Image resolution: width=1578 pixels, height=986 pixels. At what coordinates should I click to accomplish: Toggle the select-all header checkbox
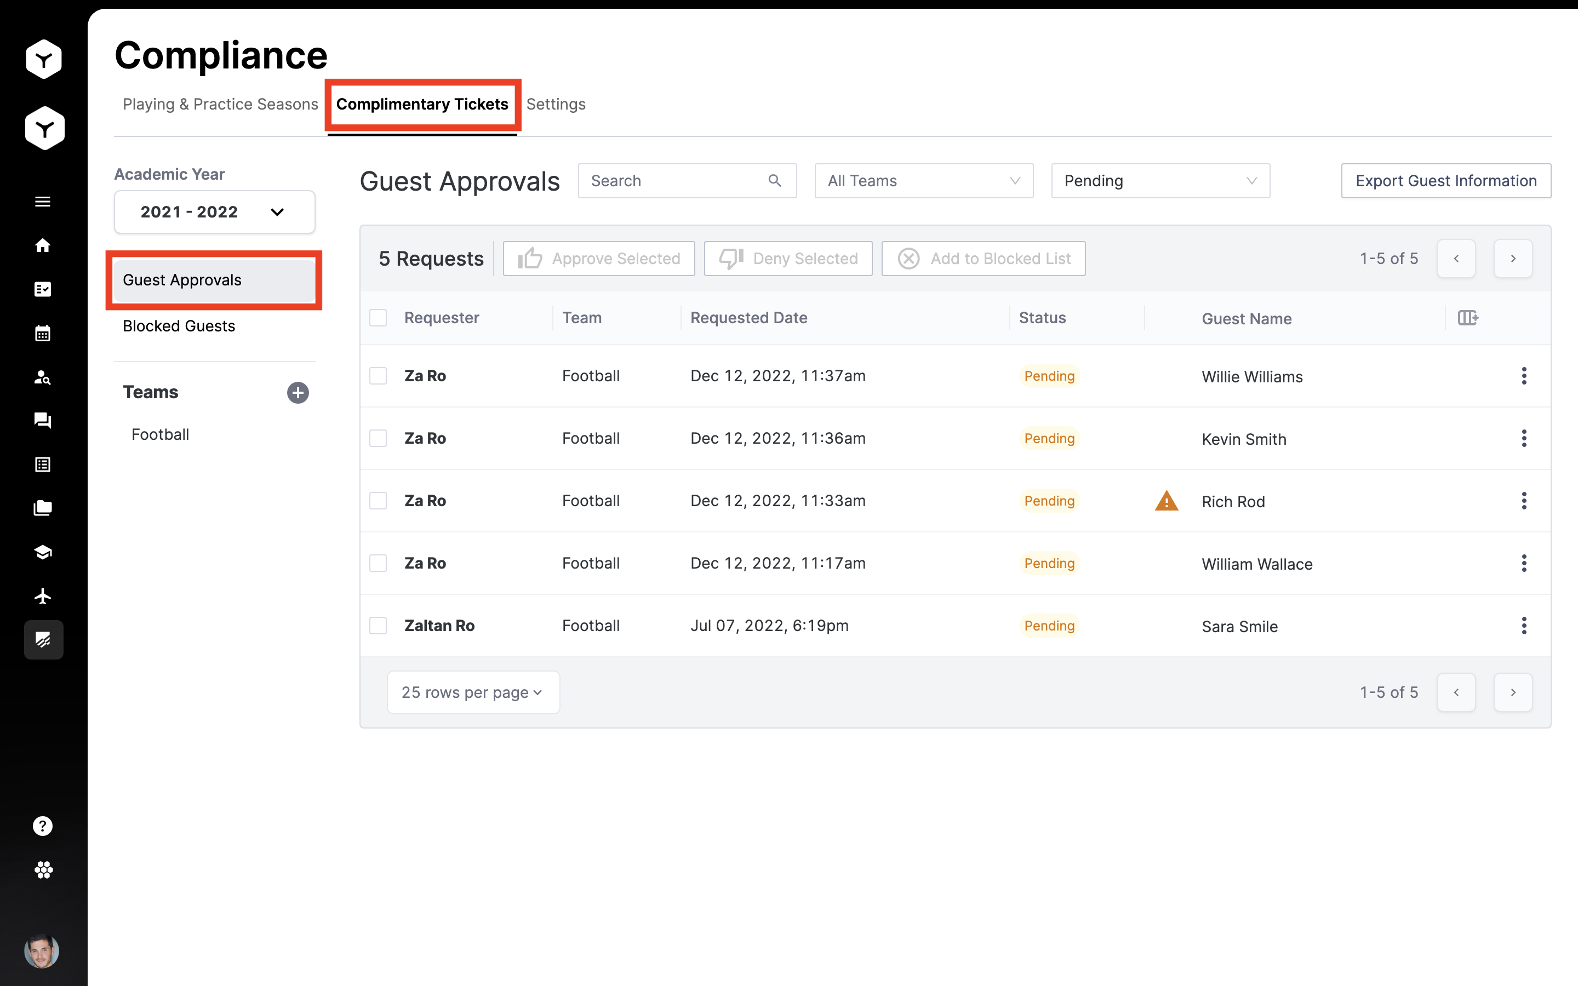click(x=378, y=318)
